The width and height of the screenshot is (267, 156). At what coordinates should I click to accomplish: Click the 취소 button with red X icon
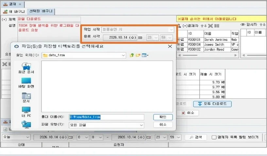188,113
